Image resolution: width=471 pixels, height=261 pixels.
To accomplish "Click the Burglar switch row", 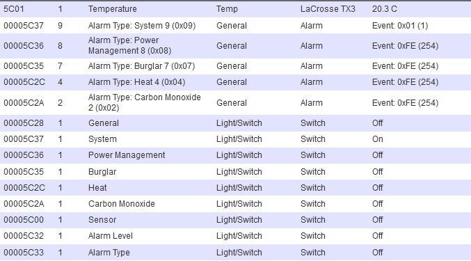I will point(235,171).
